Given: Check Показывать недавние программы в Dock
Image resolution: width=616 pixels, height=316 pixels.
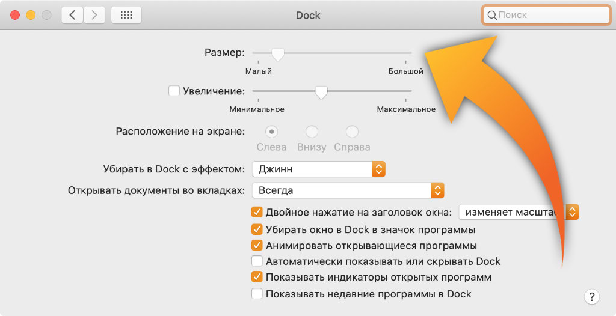Looking at the screenshot, I should click(x=257, y=294).
